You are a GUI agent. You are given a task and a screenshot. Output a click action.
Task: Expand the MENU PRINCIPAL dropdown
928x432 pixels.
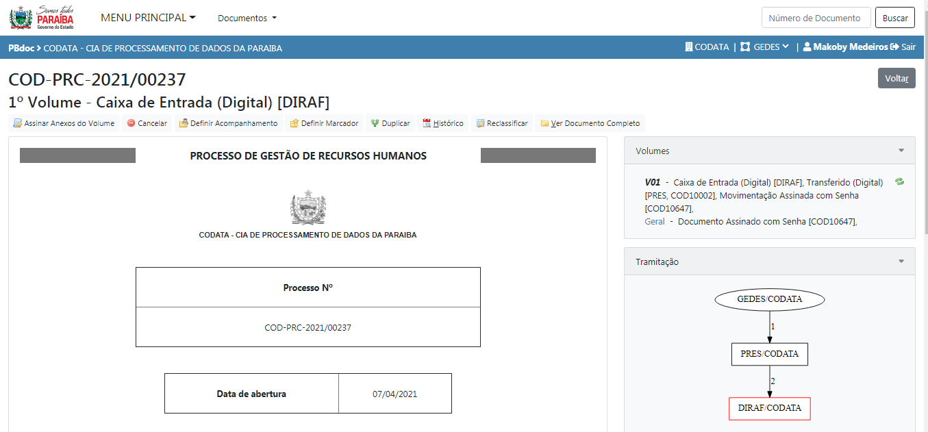tap(148, 18)
